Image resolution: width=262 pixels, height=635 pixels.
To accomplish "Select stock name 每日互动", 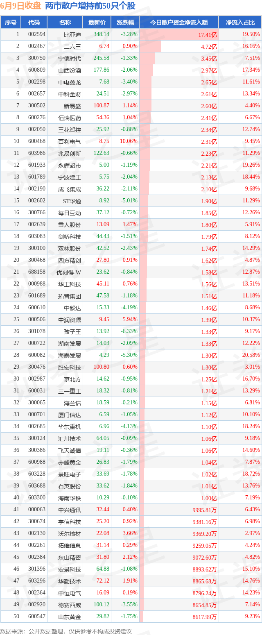I will [x=70, y=213].
